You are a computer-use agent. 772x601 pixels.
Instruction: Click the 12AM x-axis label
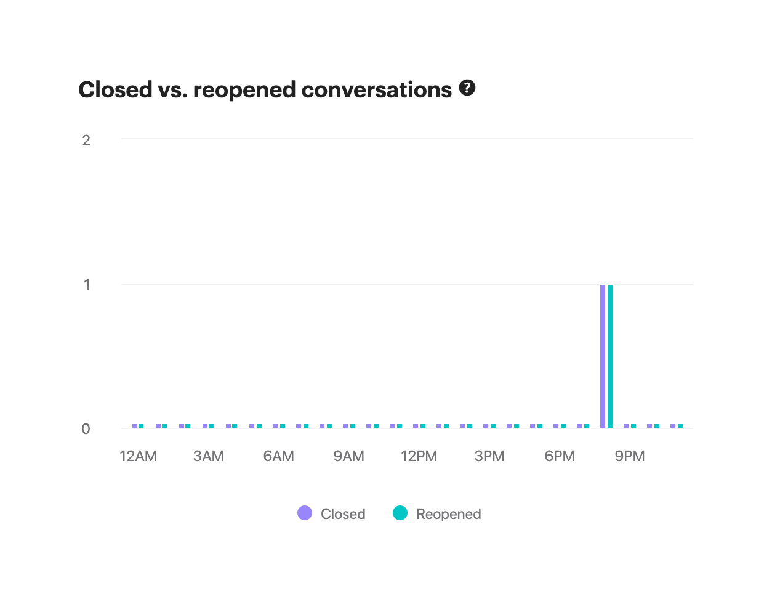(x=139, y=456)
